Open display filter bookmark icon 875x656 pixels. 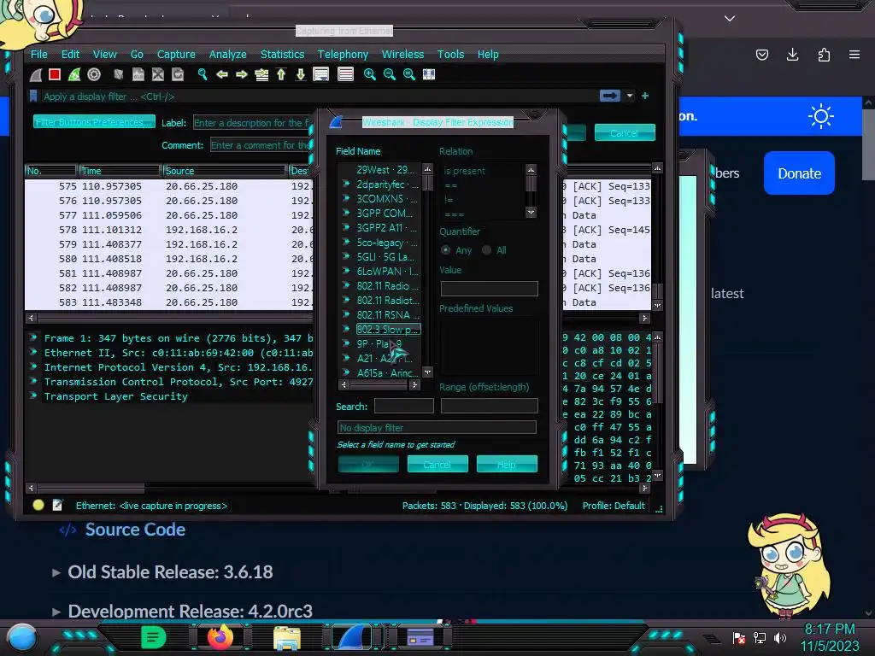click(33, 96)
